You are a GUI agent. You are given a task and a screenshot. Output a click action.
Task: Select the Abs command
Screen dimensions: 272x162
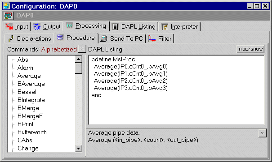coord(23,60)
